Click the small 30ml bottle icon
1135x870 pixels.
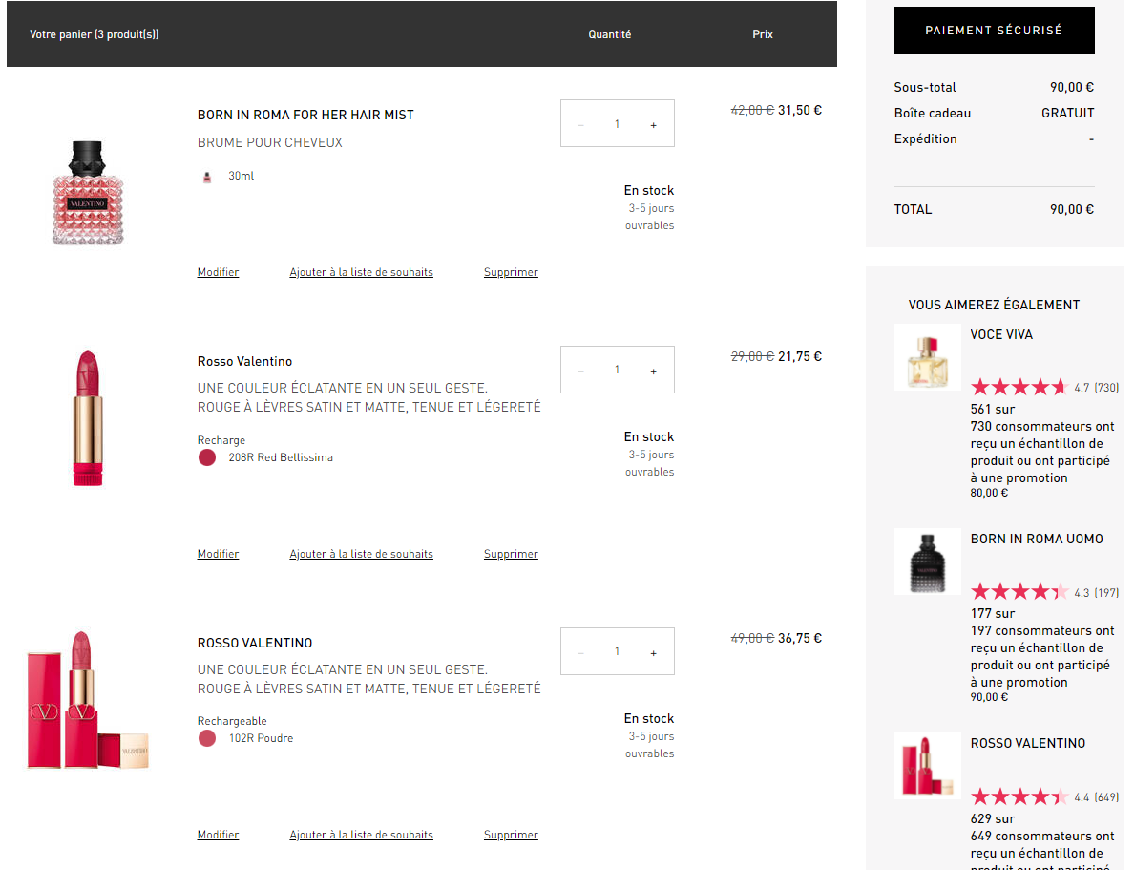(207, 177)
